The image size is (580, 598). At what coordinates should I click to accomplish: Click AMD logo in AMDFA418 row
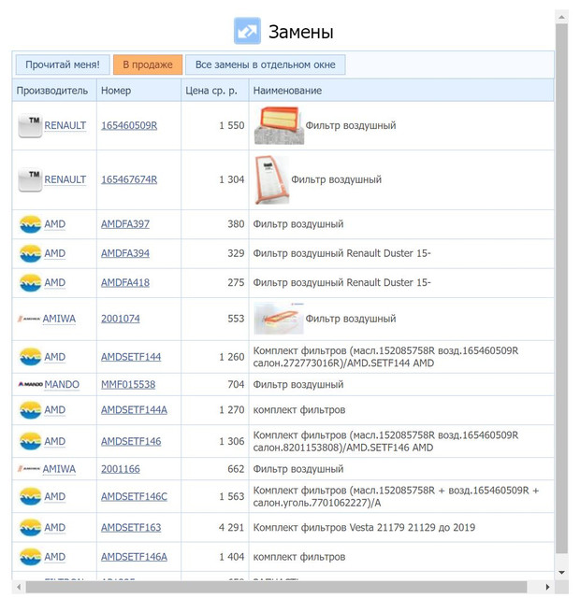click(31, 283)
